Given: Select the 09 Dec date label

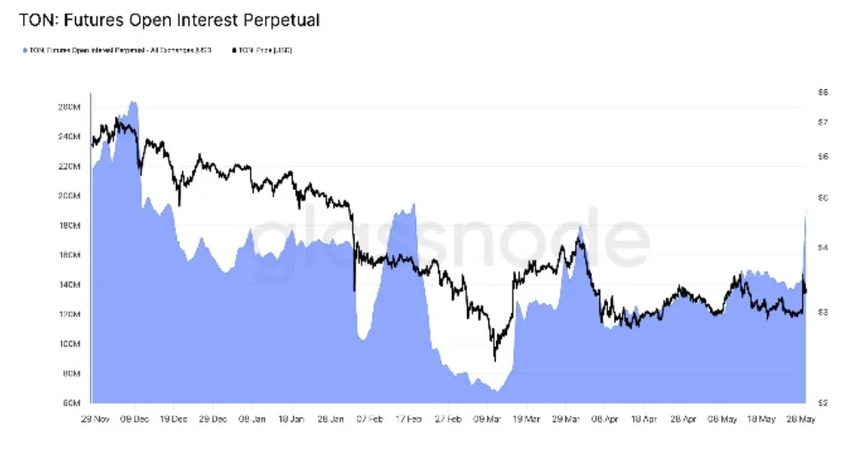Looking at the screenshot, I should coord(132,417).
